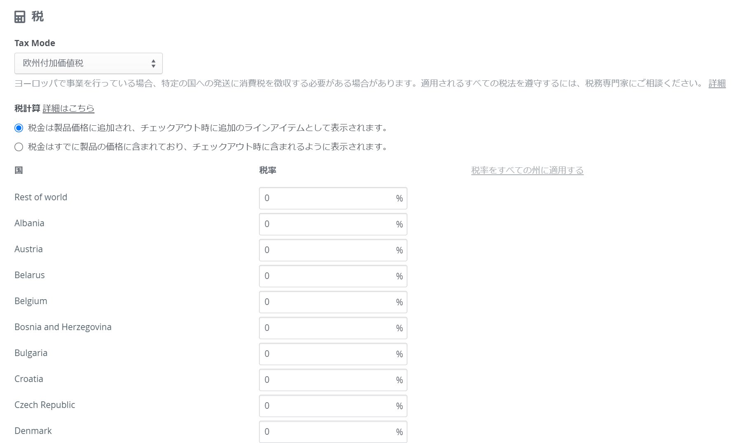Click the Denmark country label
Screen dimensions: 743x443
[x=33, y=431]
